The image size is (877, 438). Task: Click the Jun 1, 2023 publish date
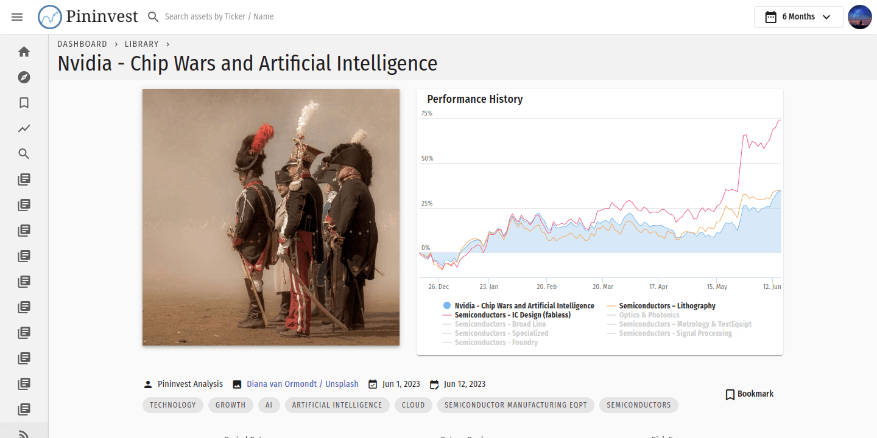[401, 384]
